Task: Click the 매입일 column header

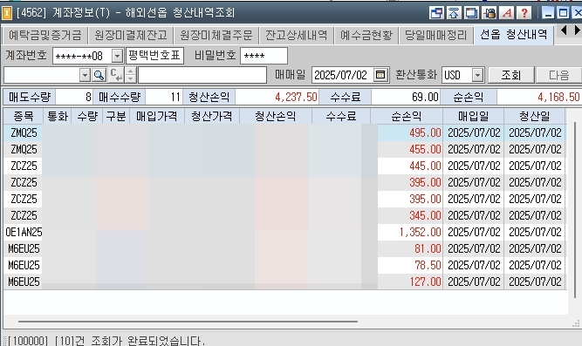Action: click(473, 116)
